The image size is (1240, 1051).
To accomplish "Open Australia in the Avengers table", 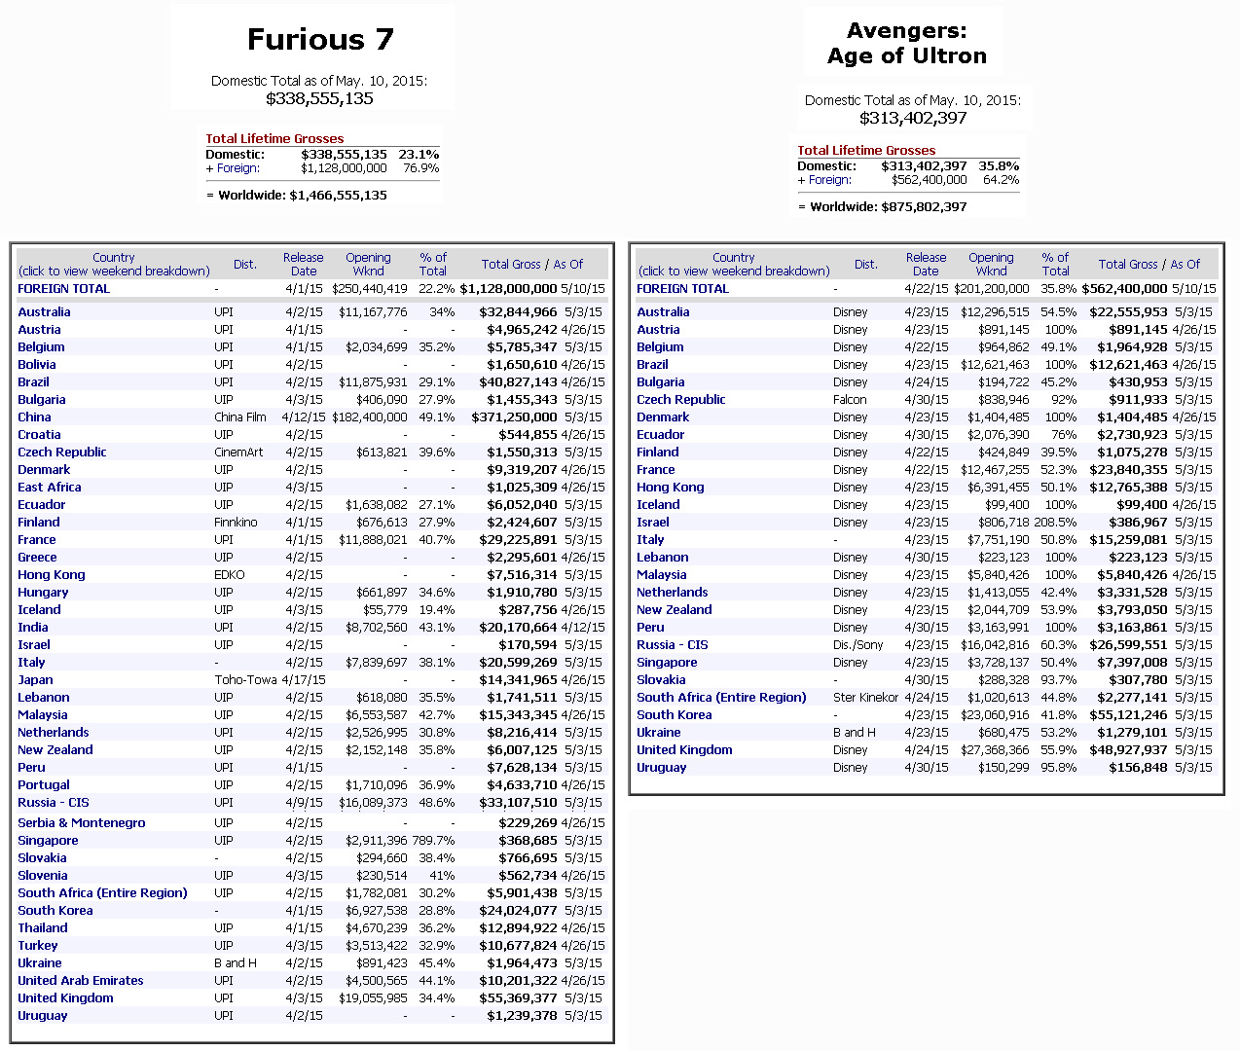I will pyautogui.click(x=663, y=312).
